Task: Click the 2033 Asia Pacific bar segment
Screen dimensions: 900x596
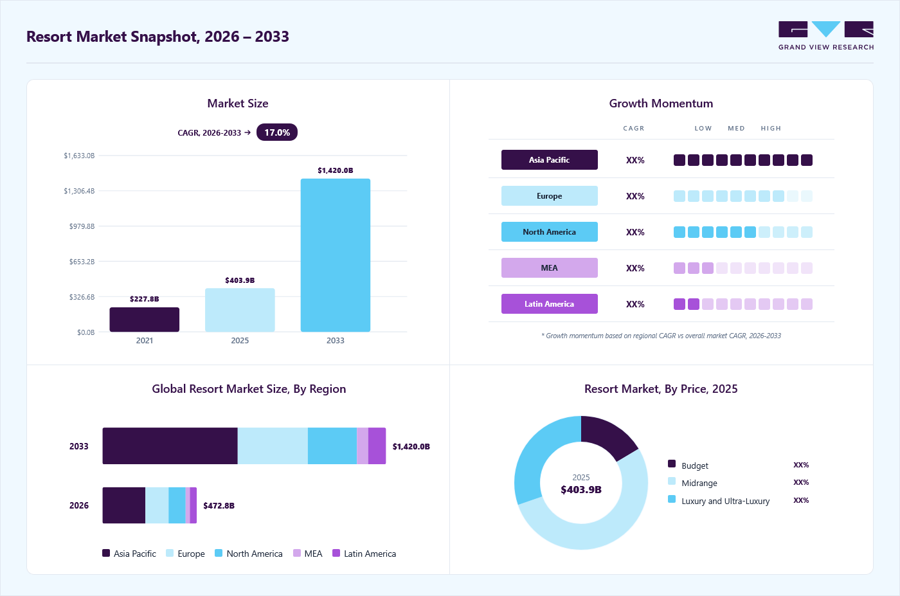Action: point(170,446)
